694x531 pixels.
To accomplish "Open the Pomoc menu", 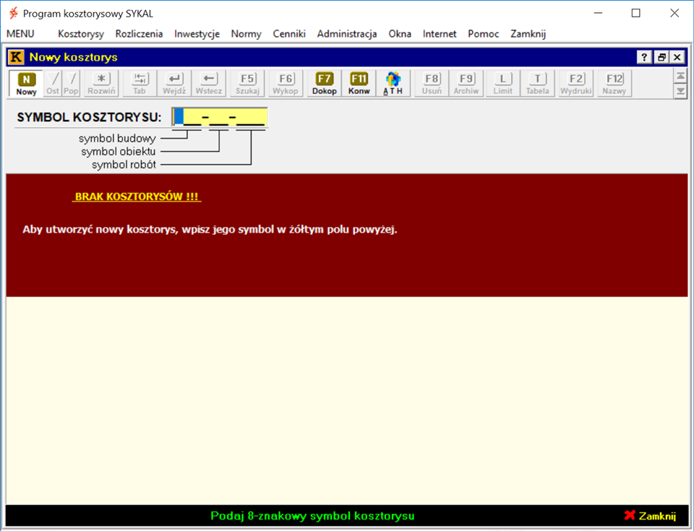I will [x=484, y=34].
